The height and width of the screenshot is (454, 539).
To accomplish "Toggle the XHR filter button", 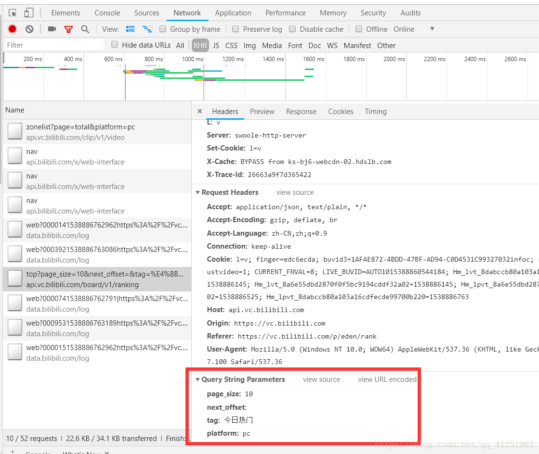I will coord(200,45).
